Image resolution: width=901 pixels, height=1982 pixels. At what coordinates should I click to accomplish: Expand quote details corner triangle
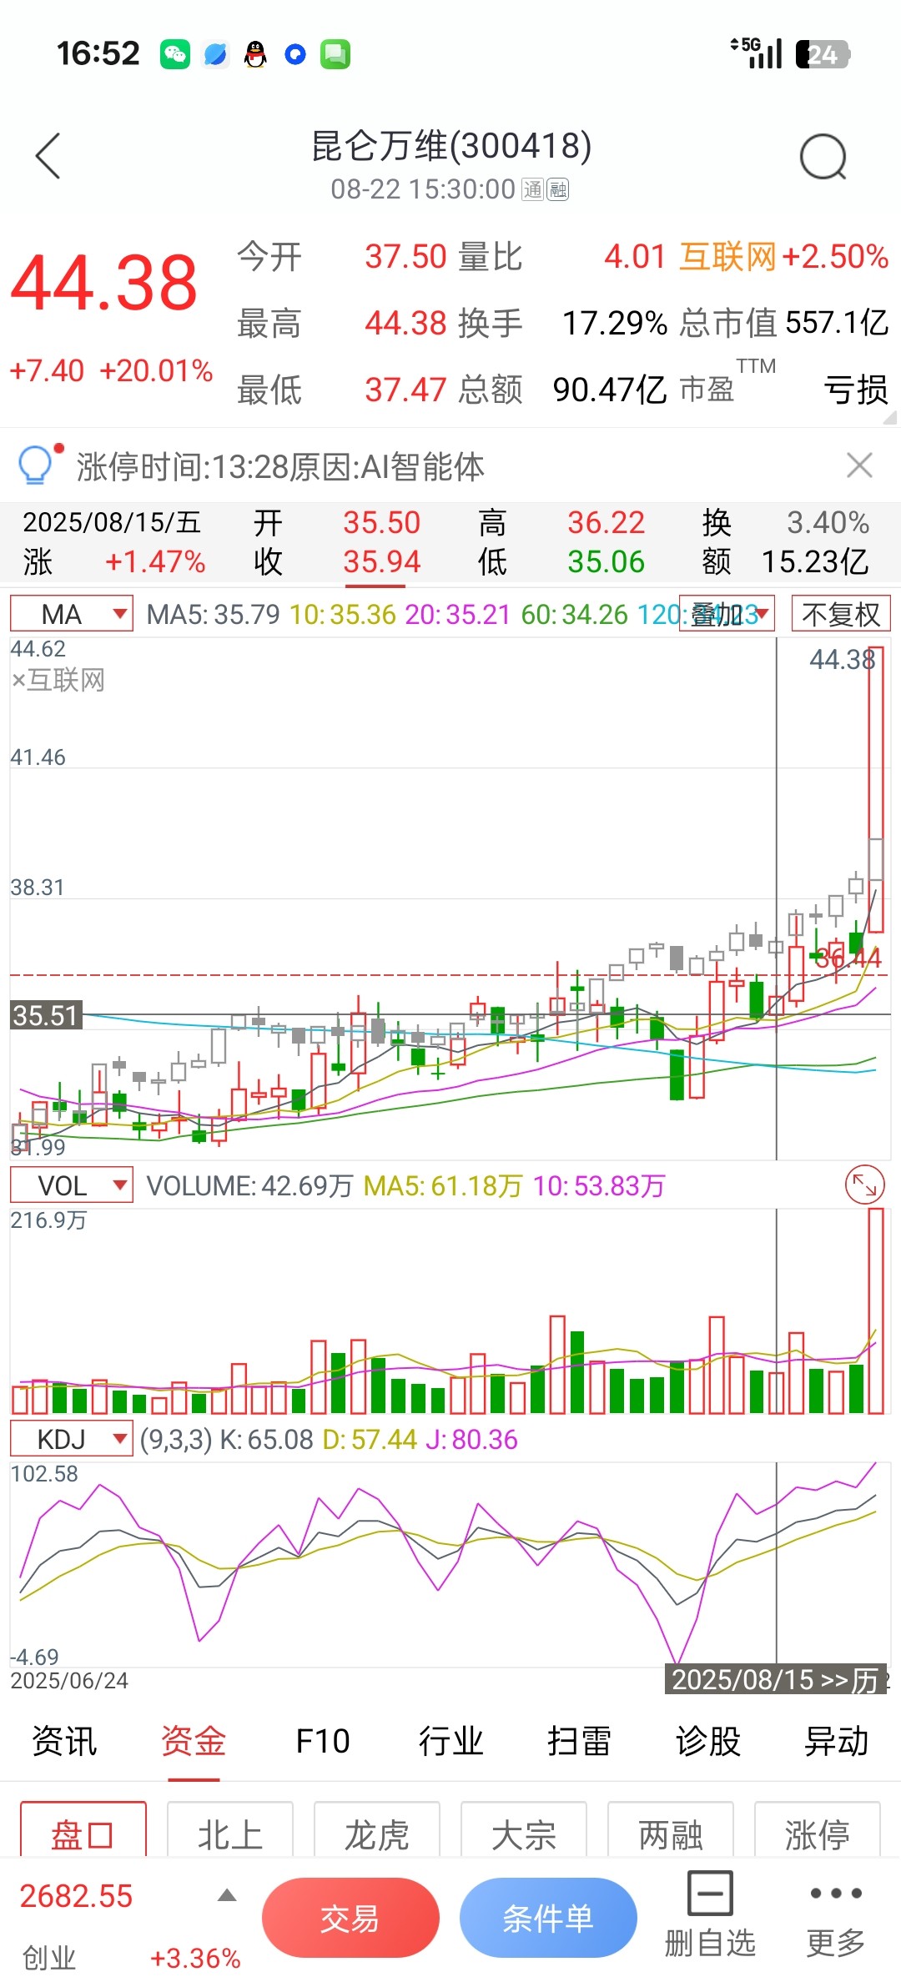click(x=890, y=418)
